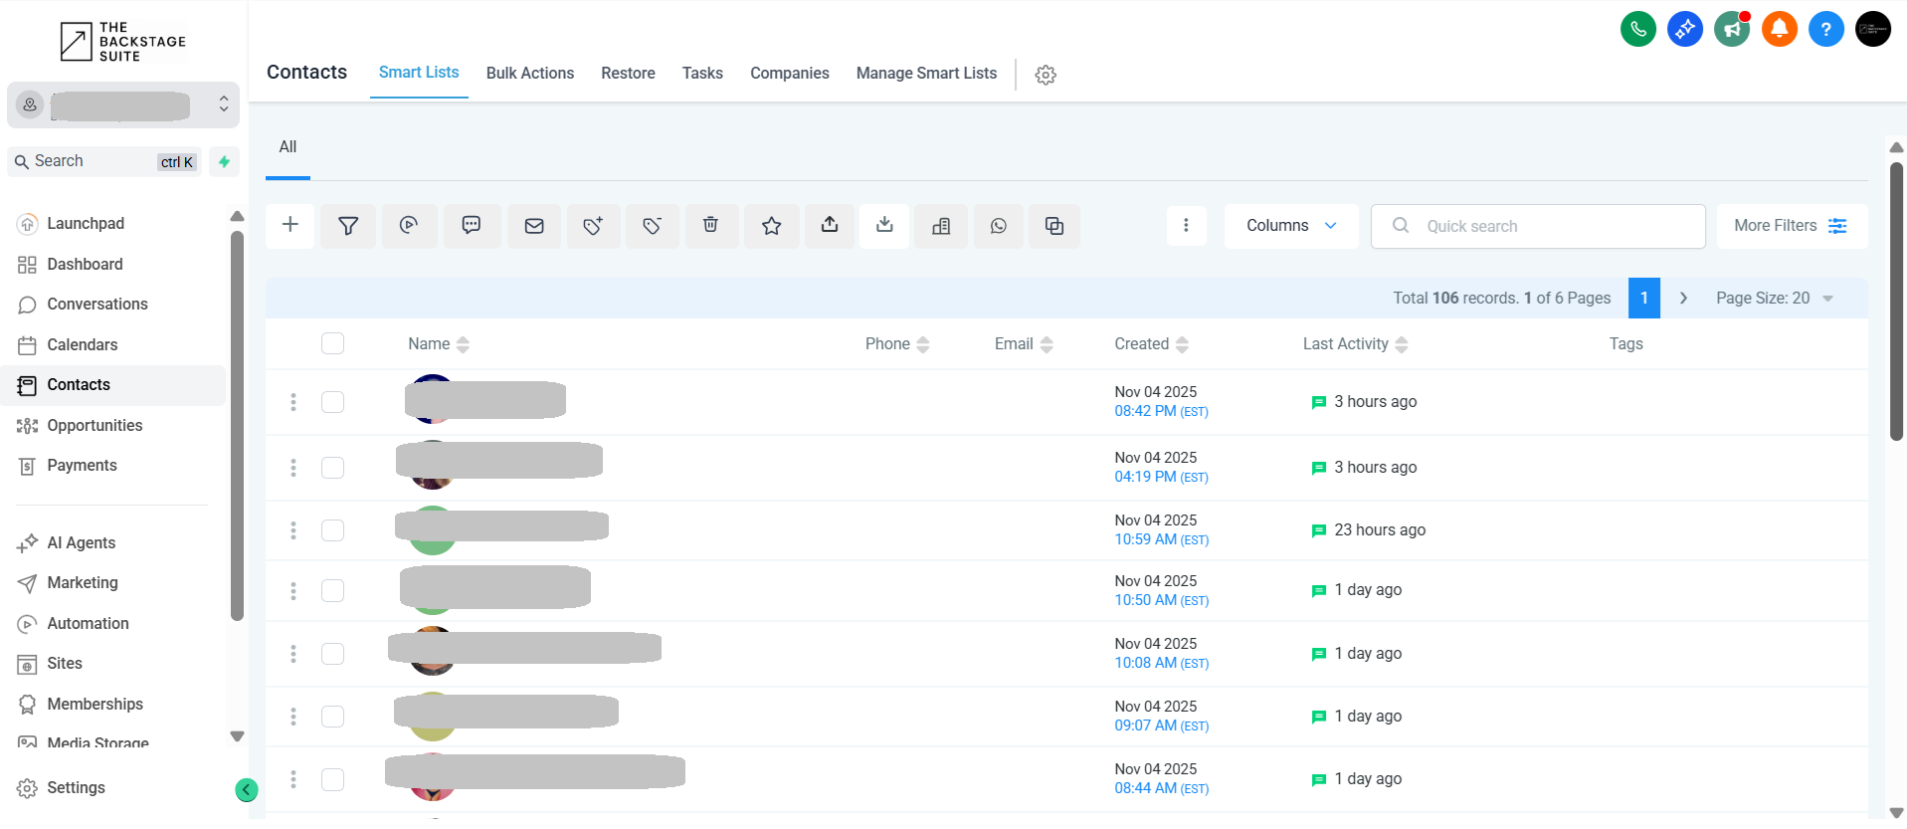Click the Delete trash can icon

coord(710,226)
